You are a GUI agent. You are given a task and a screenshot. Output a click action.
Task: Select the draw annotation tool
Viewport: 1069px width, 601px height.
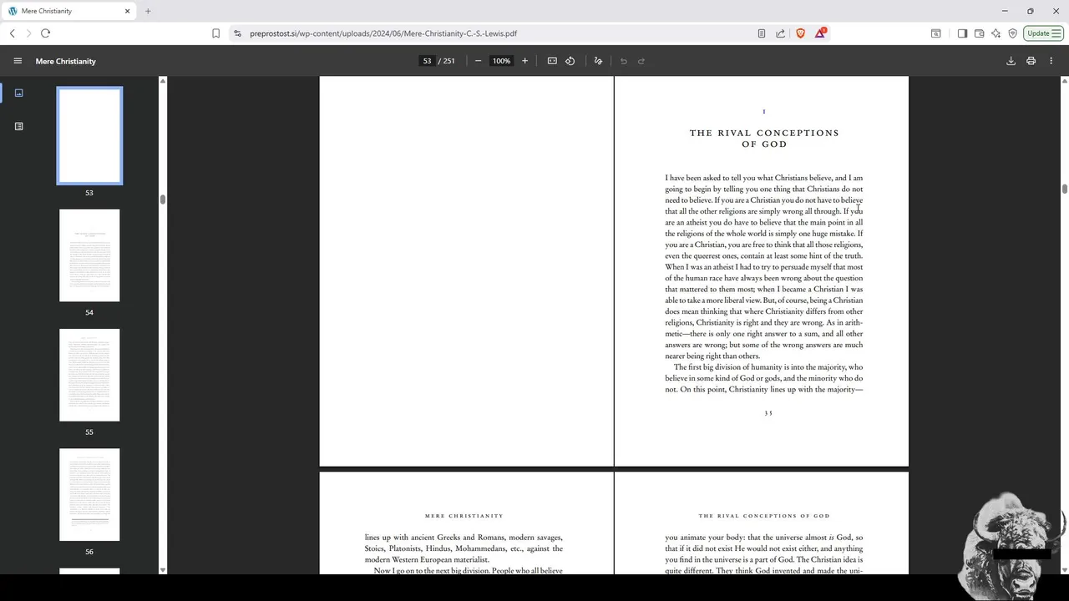pyautogui.click(x=598, y=61)
